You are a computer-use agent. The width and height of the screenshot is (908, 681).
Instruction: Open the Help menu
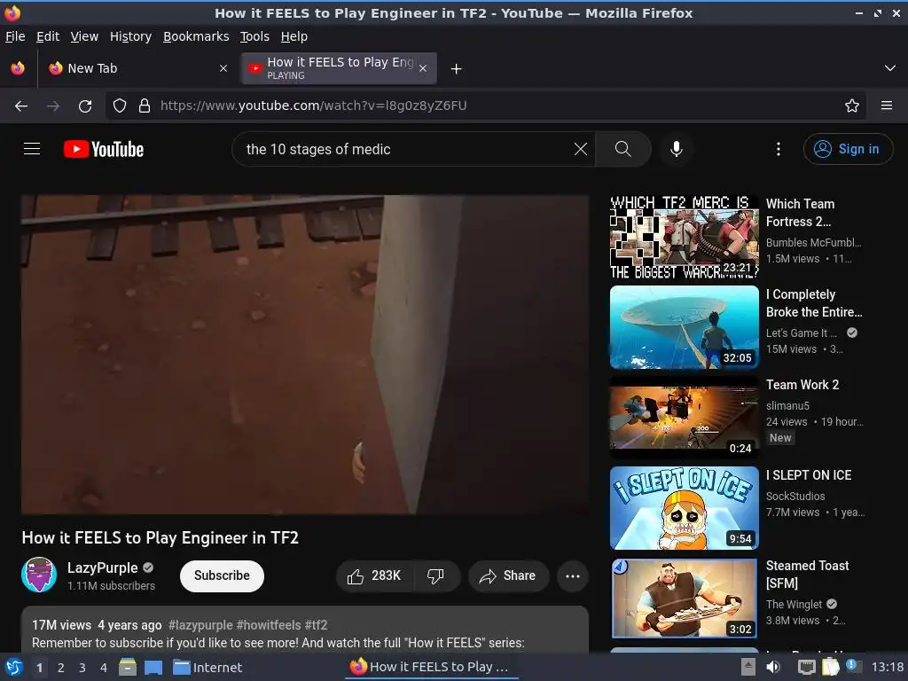(x=294, y=36)
